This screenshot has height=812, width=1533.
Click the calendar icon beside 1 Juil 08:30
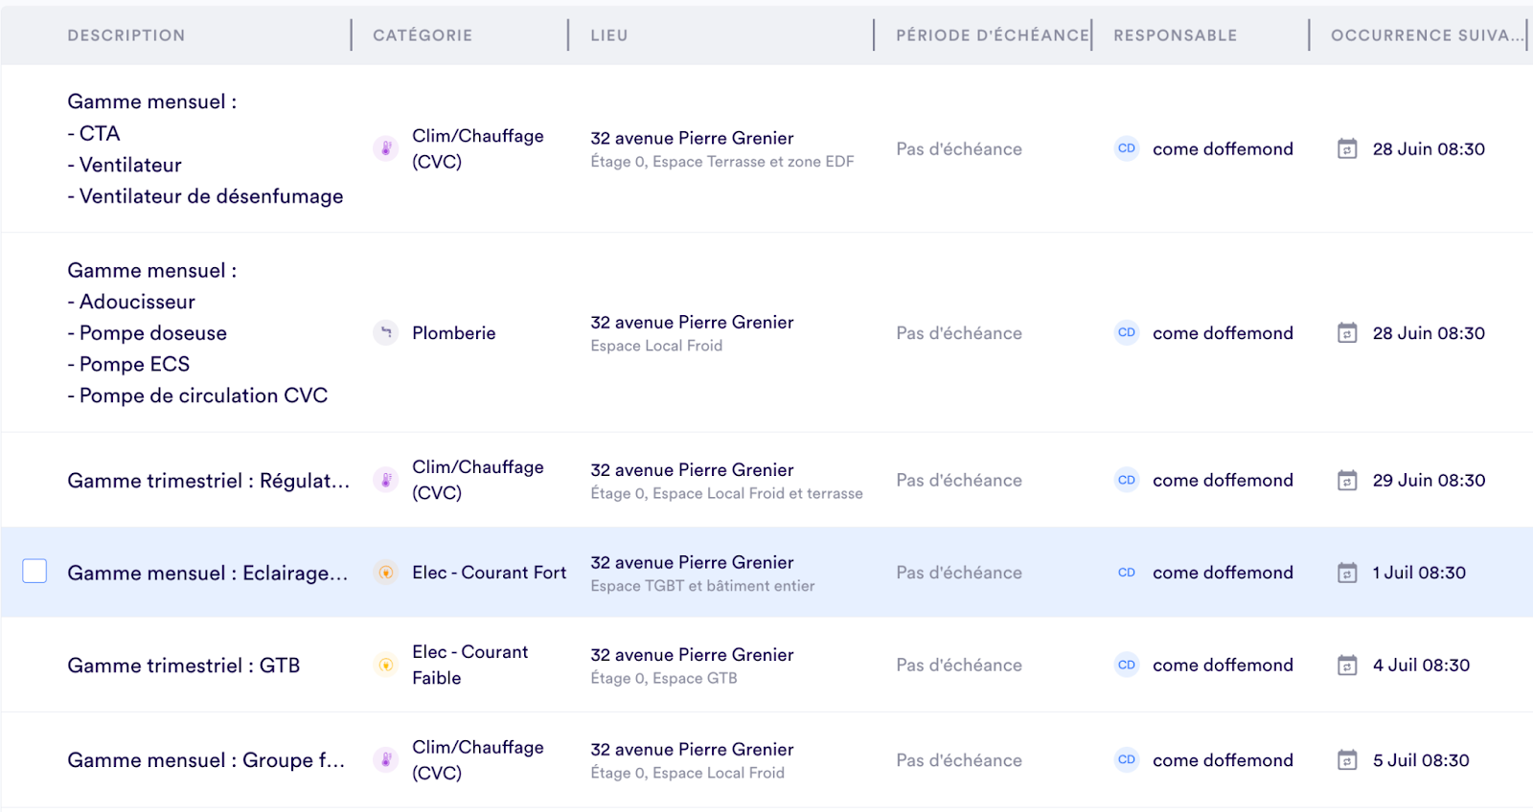(x=1347, y=573)
